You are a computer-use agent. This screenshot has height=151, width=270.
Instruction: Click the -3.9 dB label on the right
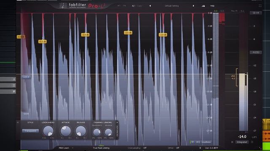point(163,35)
